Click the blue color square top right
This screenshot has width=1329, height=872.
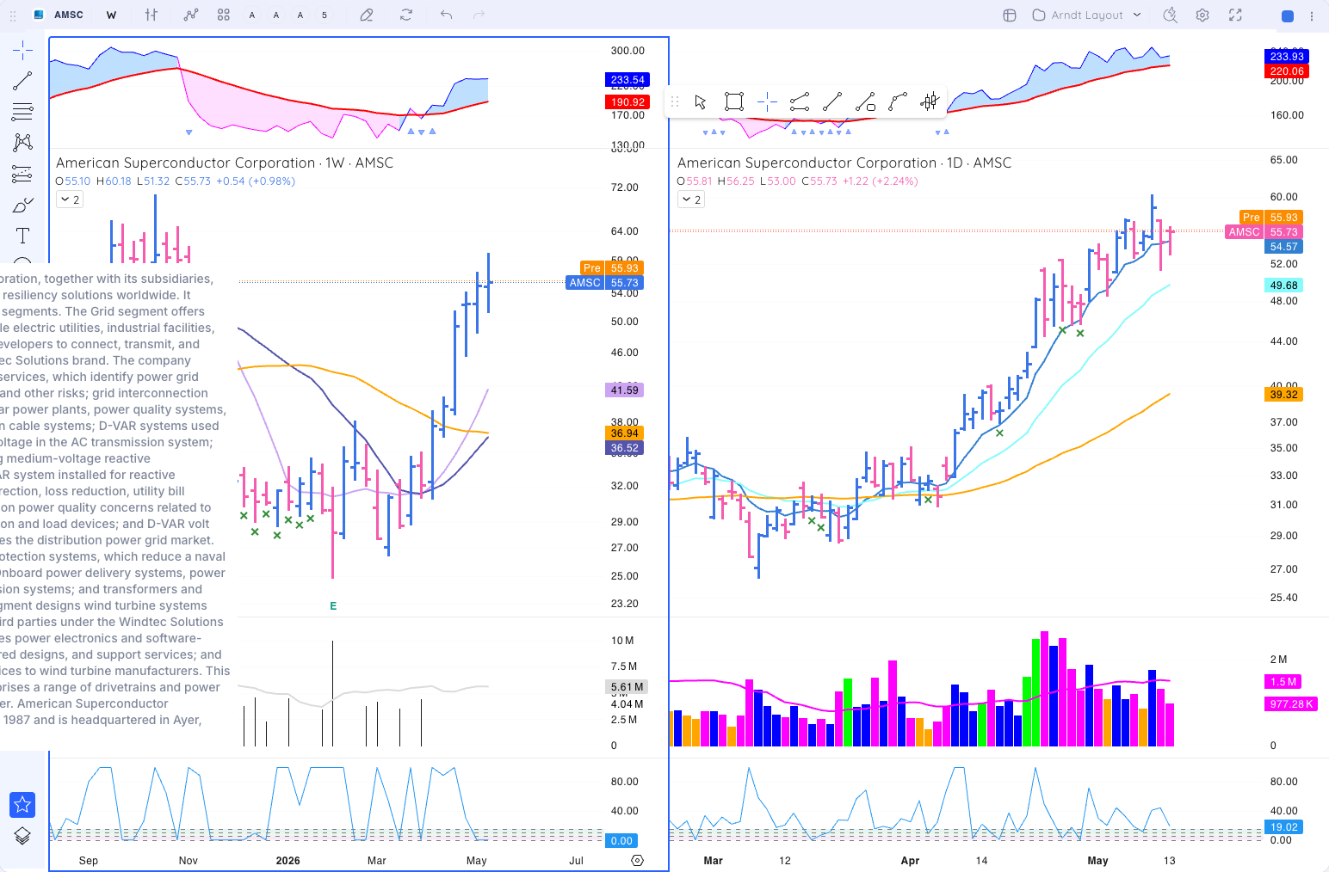1288,15
